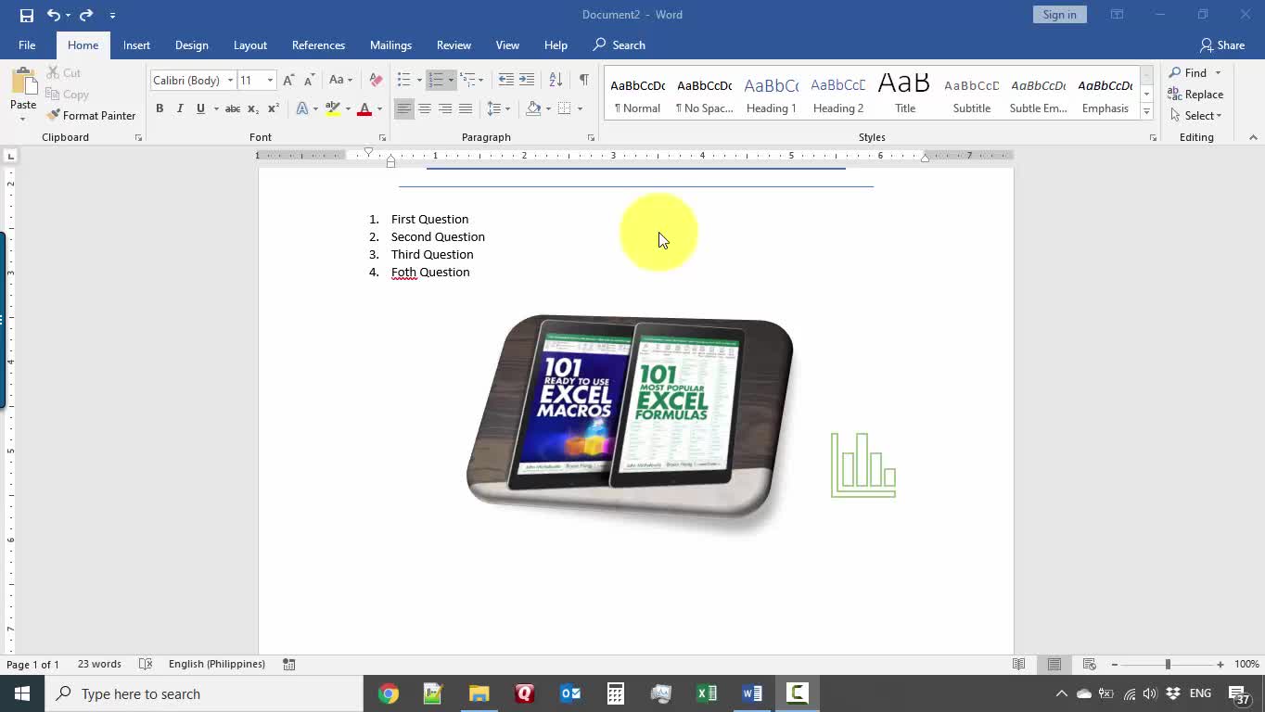The image size is (1265, 712).
Task: Click the Increase Indent icon
Action: [527, 80]
